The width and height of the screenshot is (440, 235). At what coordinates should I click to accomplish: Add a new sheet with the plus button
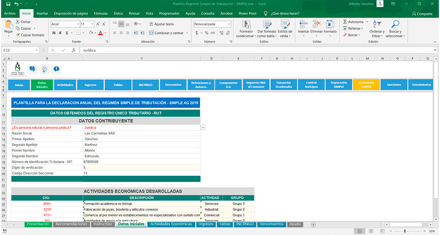click(313, 224)
